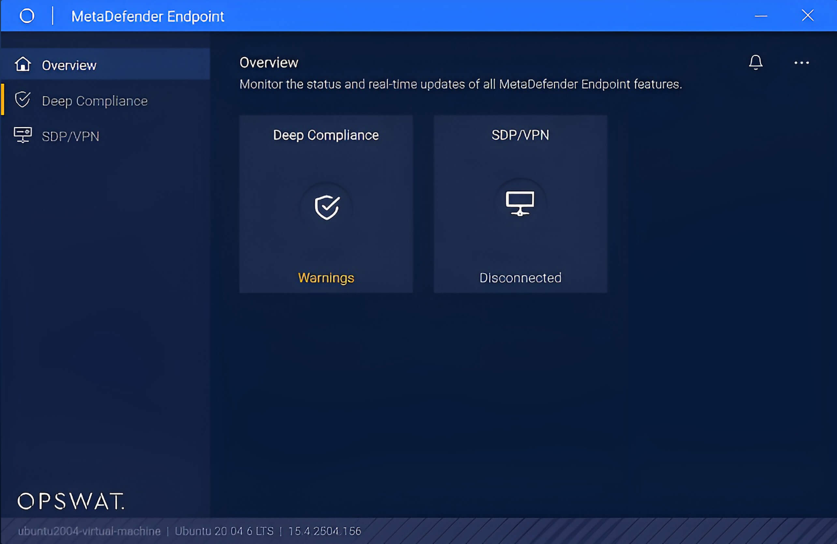Image resolution: width=837 pixels, height=544 pixels.
Task: Open the notifications bell
Action: (x=756, y=63)
